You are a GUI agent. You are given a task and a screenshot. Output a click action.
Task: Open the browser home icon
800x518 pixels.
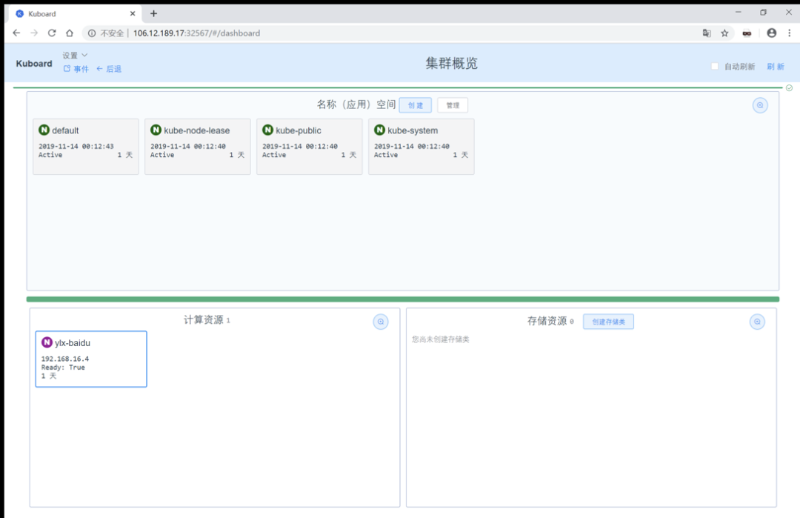click(x=70, y=33)
